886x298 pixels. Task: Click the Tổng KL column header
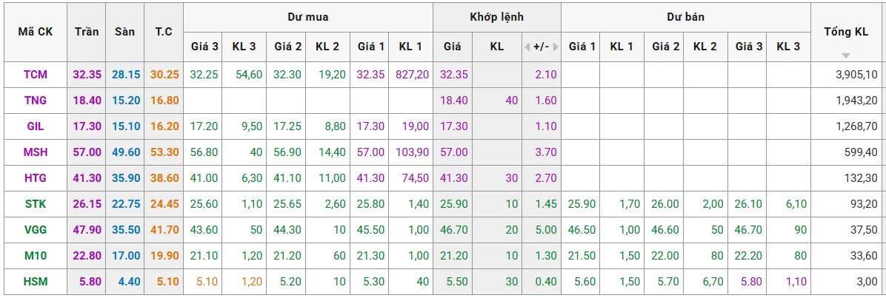point(846,33)
